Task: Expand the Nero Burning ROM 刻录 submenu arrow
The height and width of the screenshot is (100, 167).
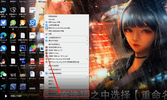Action: 87,59
